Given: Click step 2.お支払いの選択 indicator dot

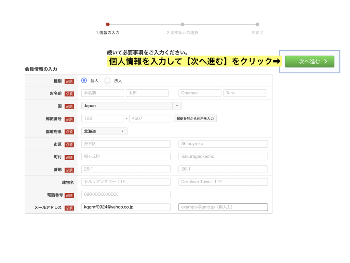Looking at the screenshot, I should point(183,24).
